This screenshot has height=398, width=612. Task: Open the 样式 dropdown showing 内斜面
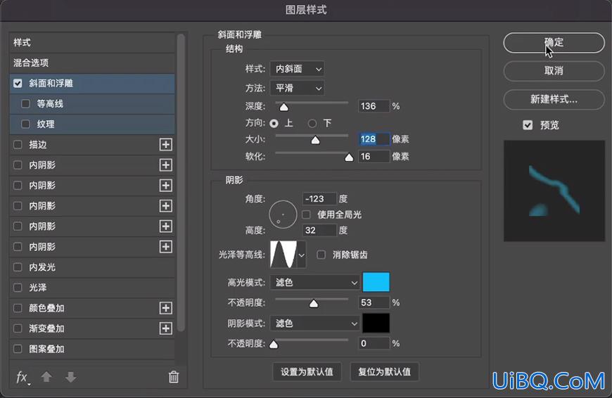(x=297, y=69)
